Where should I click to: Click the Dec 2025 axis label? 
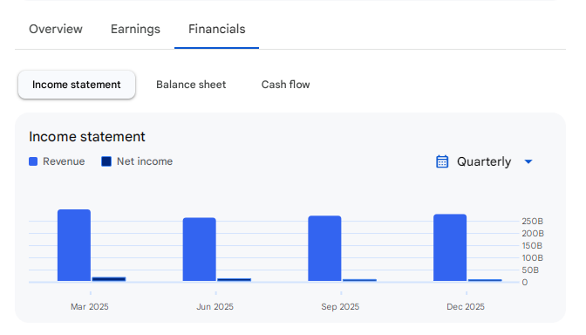pyautogui.click(x=466, y=307)
